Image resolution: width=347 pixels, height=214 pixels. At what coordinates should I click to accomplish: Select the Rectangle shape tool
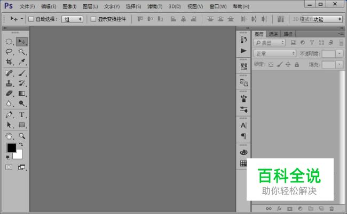click(22, 125)
